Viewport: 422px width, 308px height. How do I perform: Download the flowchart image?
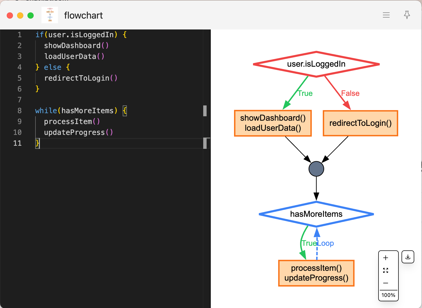408,257
